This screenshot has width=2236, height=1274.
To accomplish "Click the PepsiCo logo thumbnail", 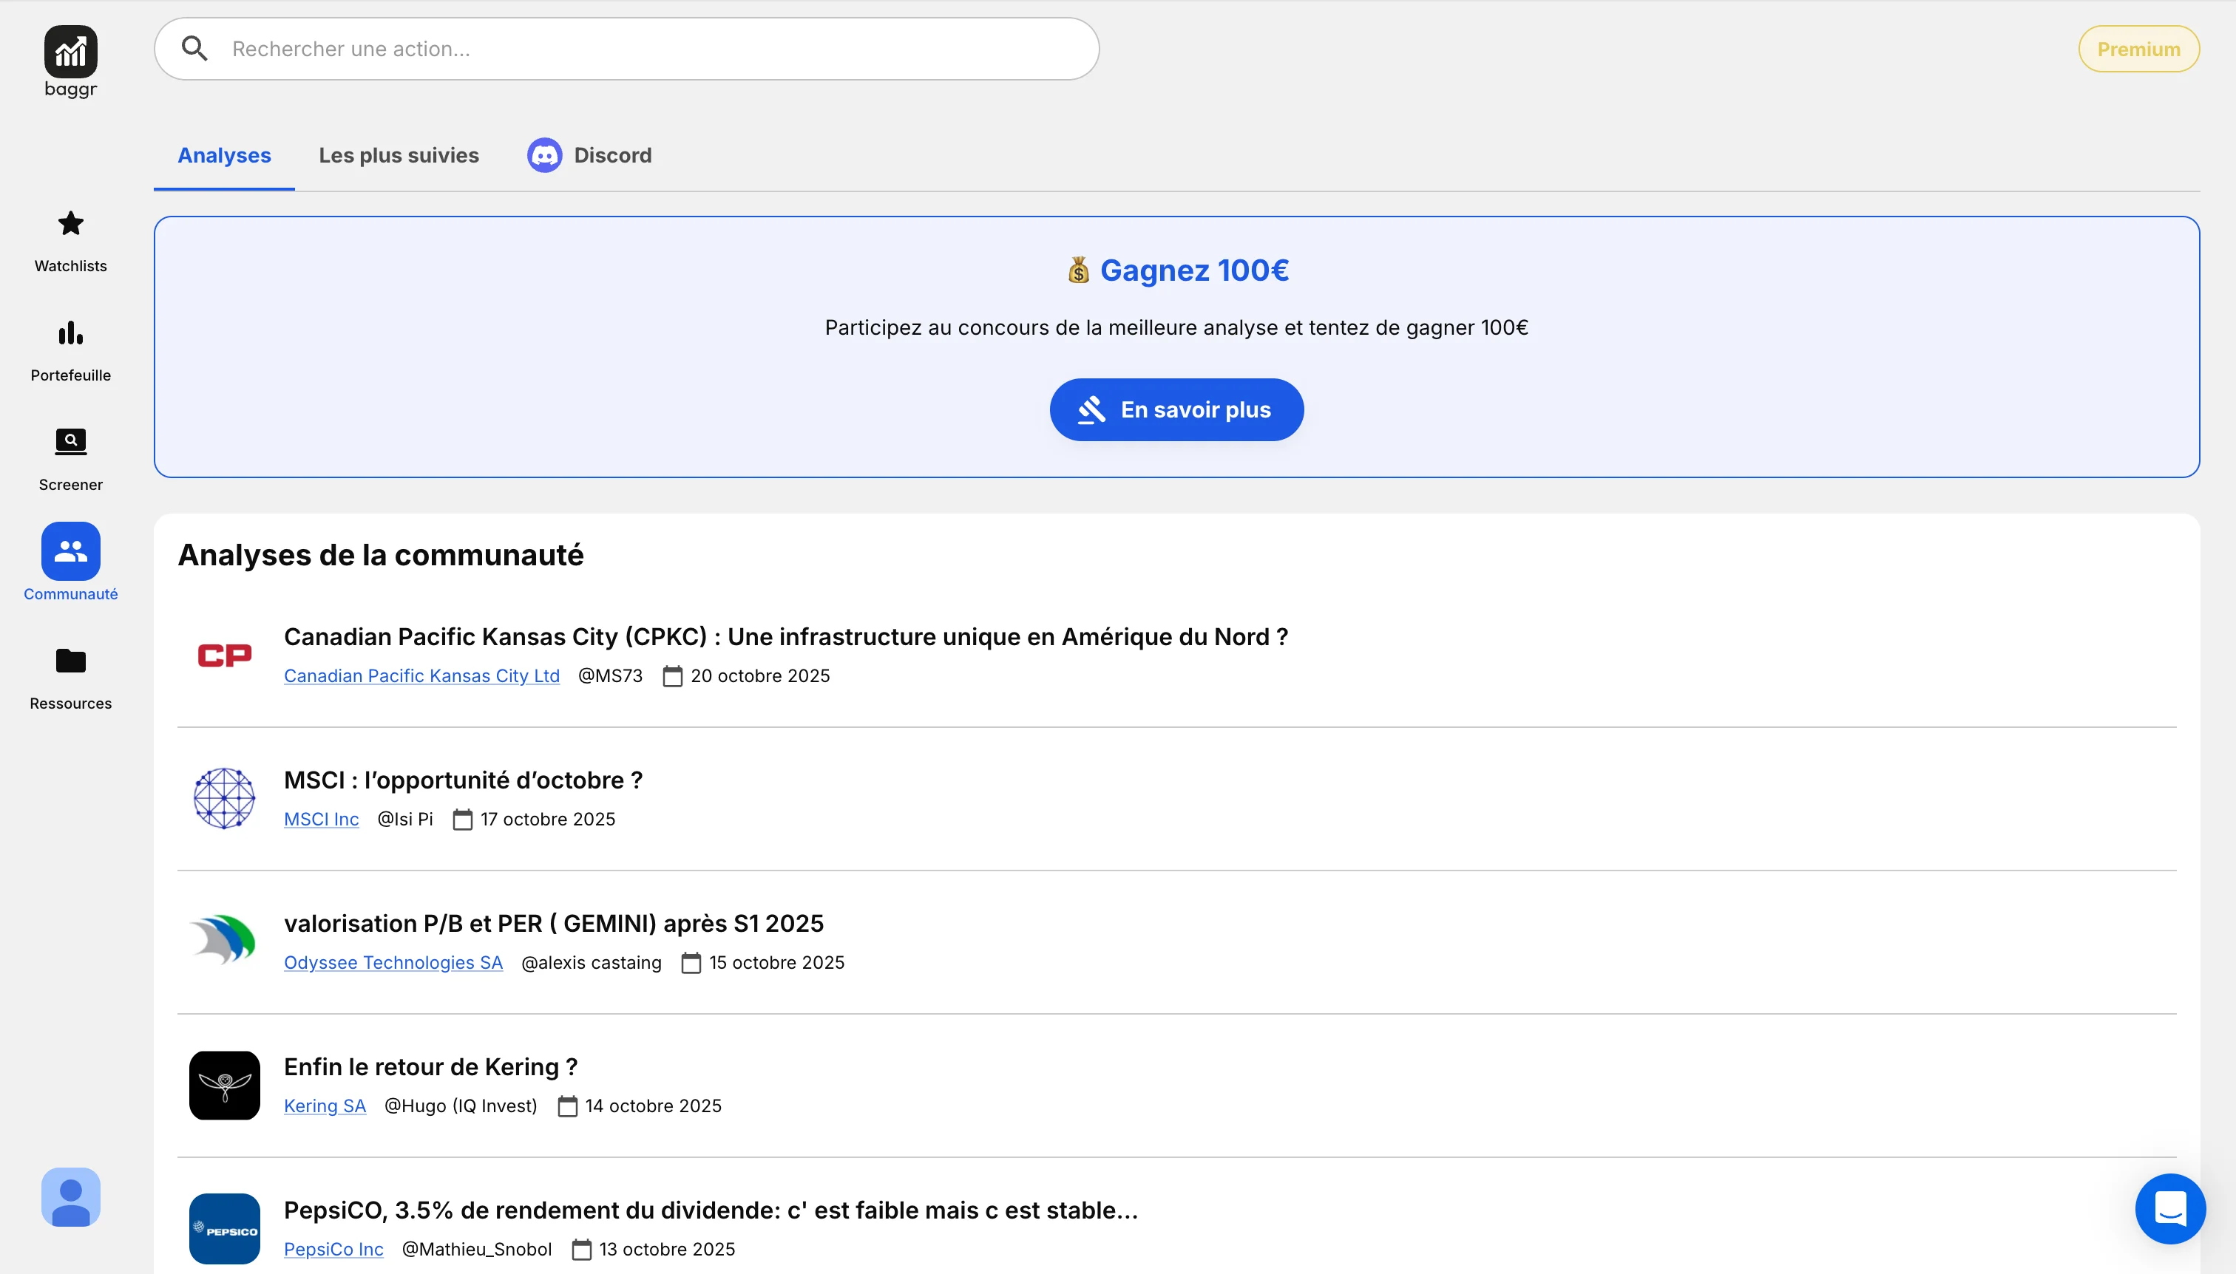I will click(224, 1228).
